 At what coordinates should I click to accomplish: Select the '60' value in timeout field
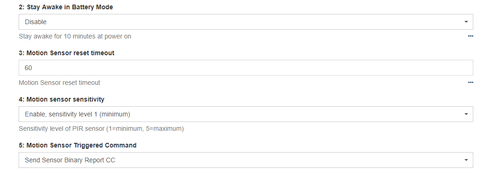(x=28, y=68)
